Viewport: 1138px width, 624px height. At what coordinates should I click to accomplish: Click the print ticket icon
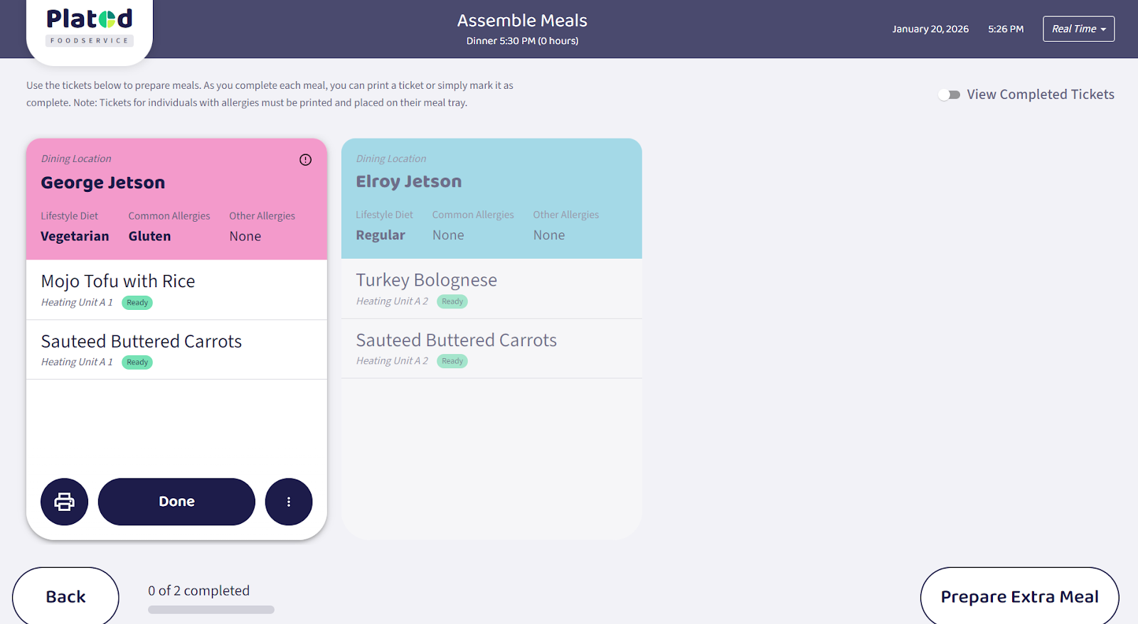(x=64, y=502)
